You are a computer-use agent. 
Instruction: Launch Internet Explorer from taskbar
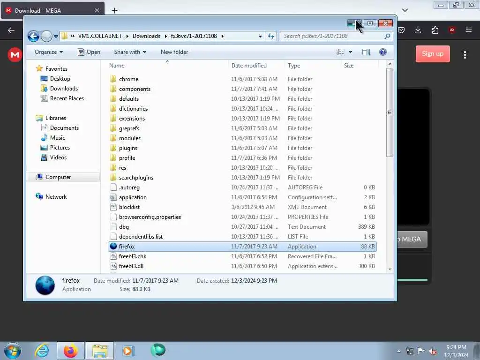click(42, 351)
